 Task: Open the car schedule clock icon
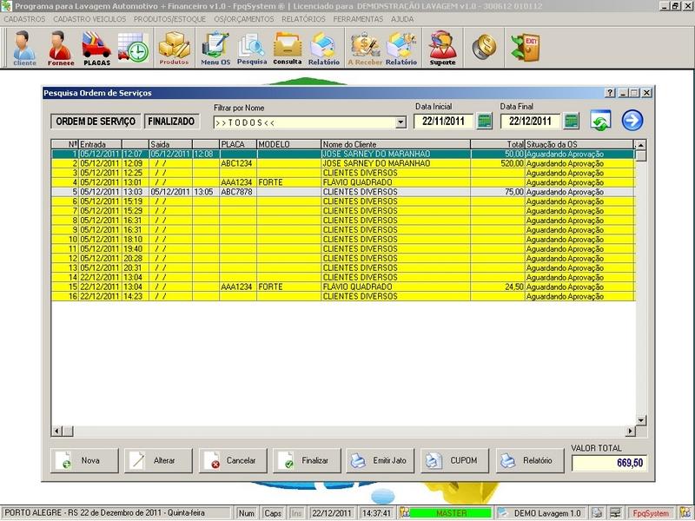(x=133, y=47)
